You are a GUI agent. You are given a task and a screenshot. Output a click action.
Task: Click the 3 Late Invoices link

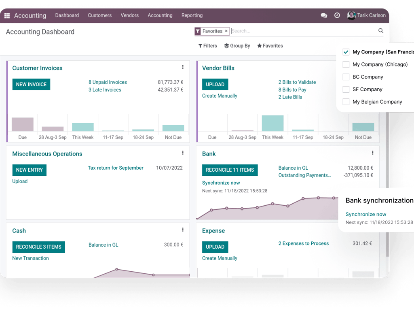tap(105, 89)
